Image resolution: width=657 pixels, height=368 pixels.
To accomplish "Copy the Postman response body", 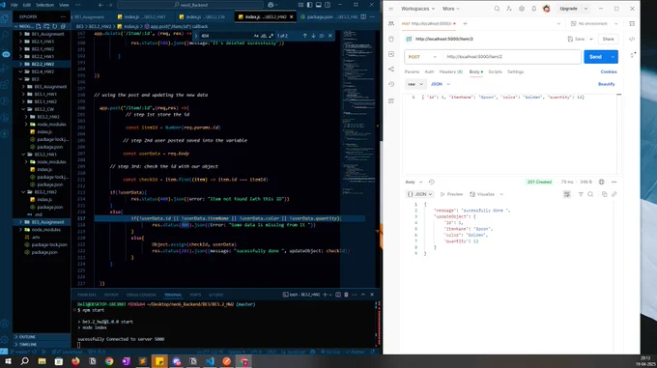I will pos(604,194).
